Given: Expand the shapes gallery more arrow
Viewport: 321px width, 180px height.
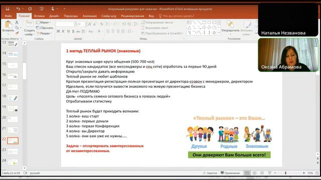Looking at the screenshot, I should (x=219, y=32).
